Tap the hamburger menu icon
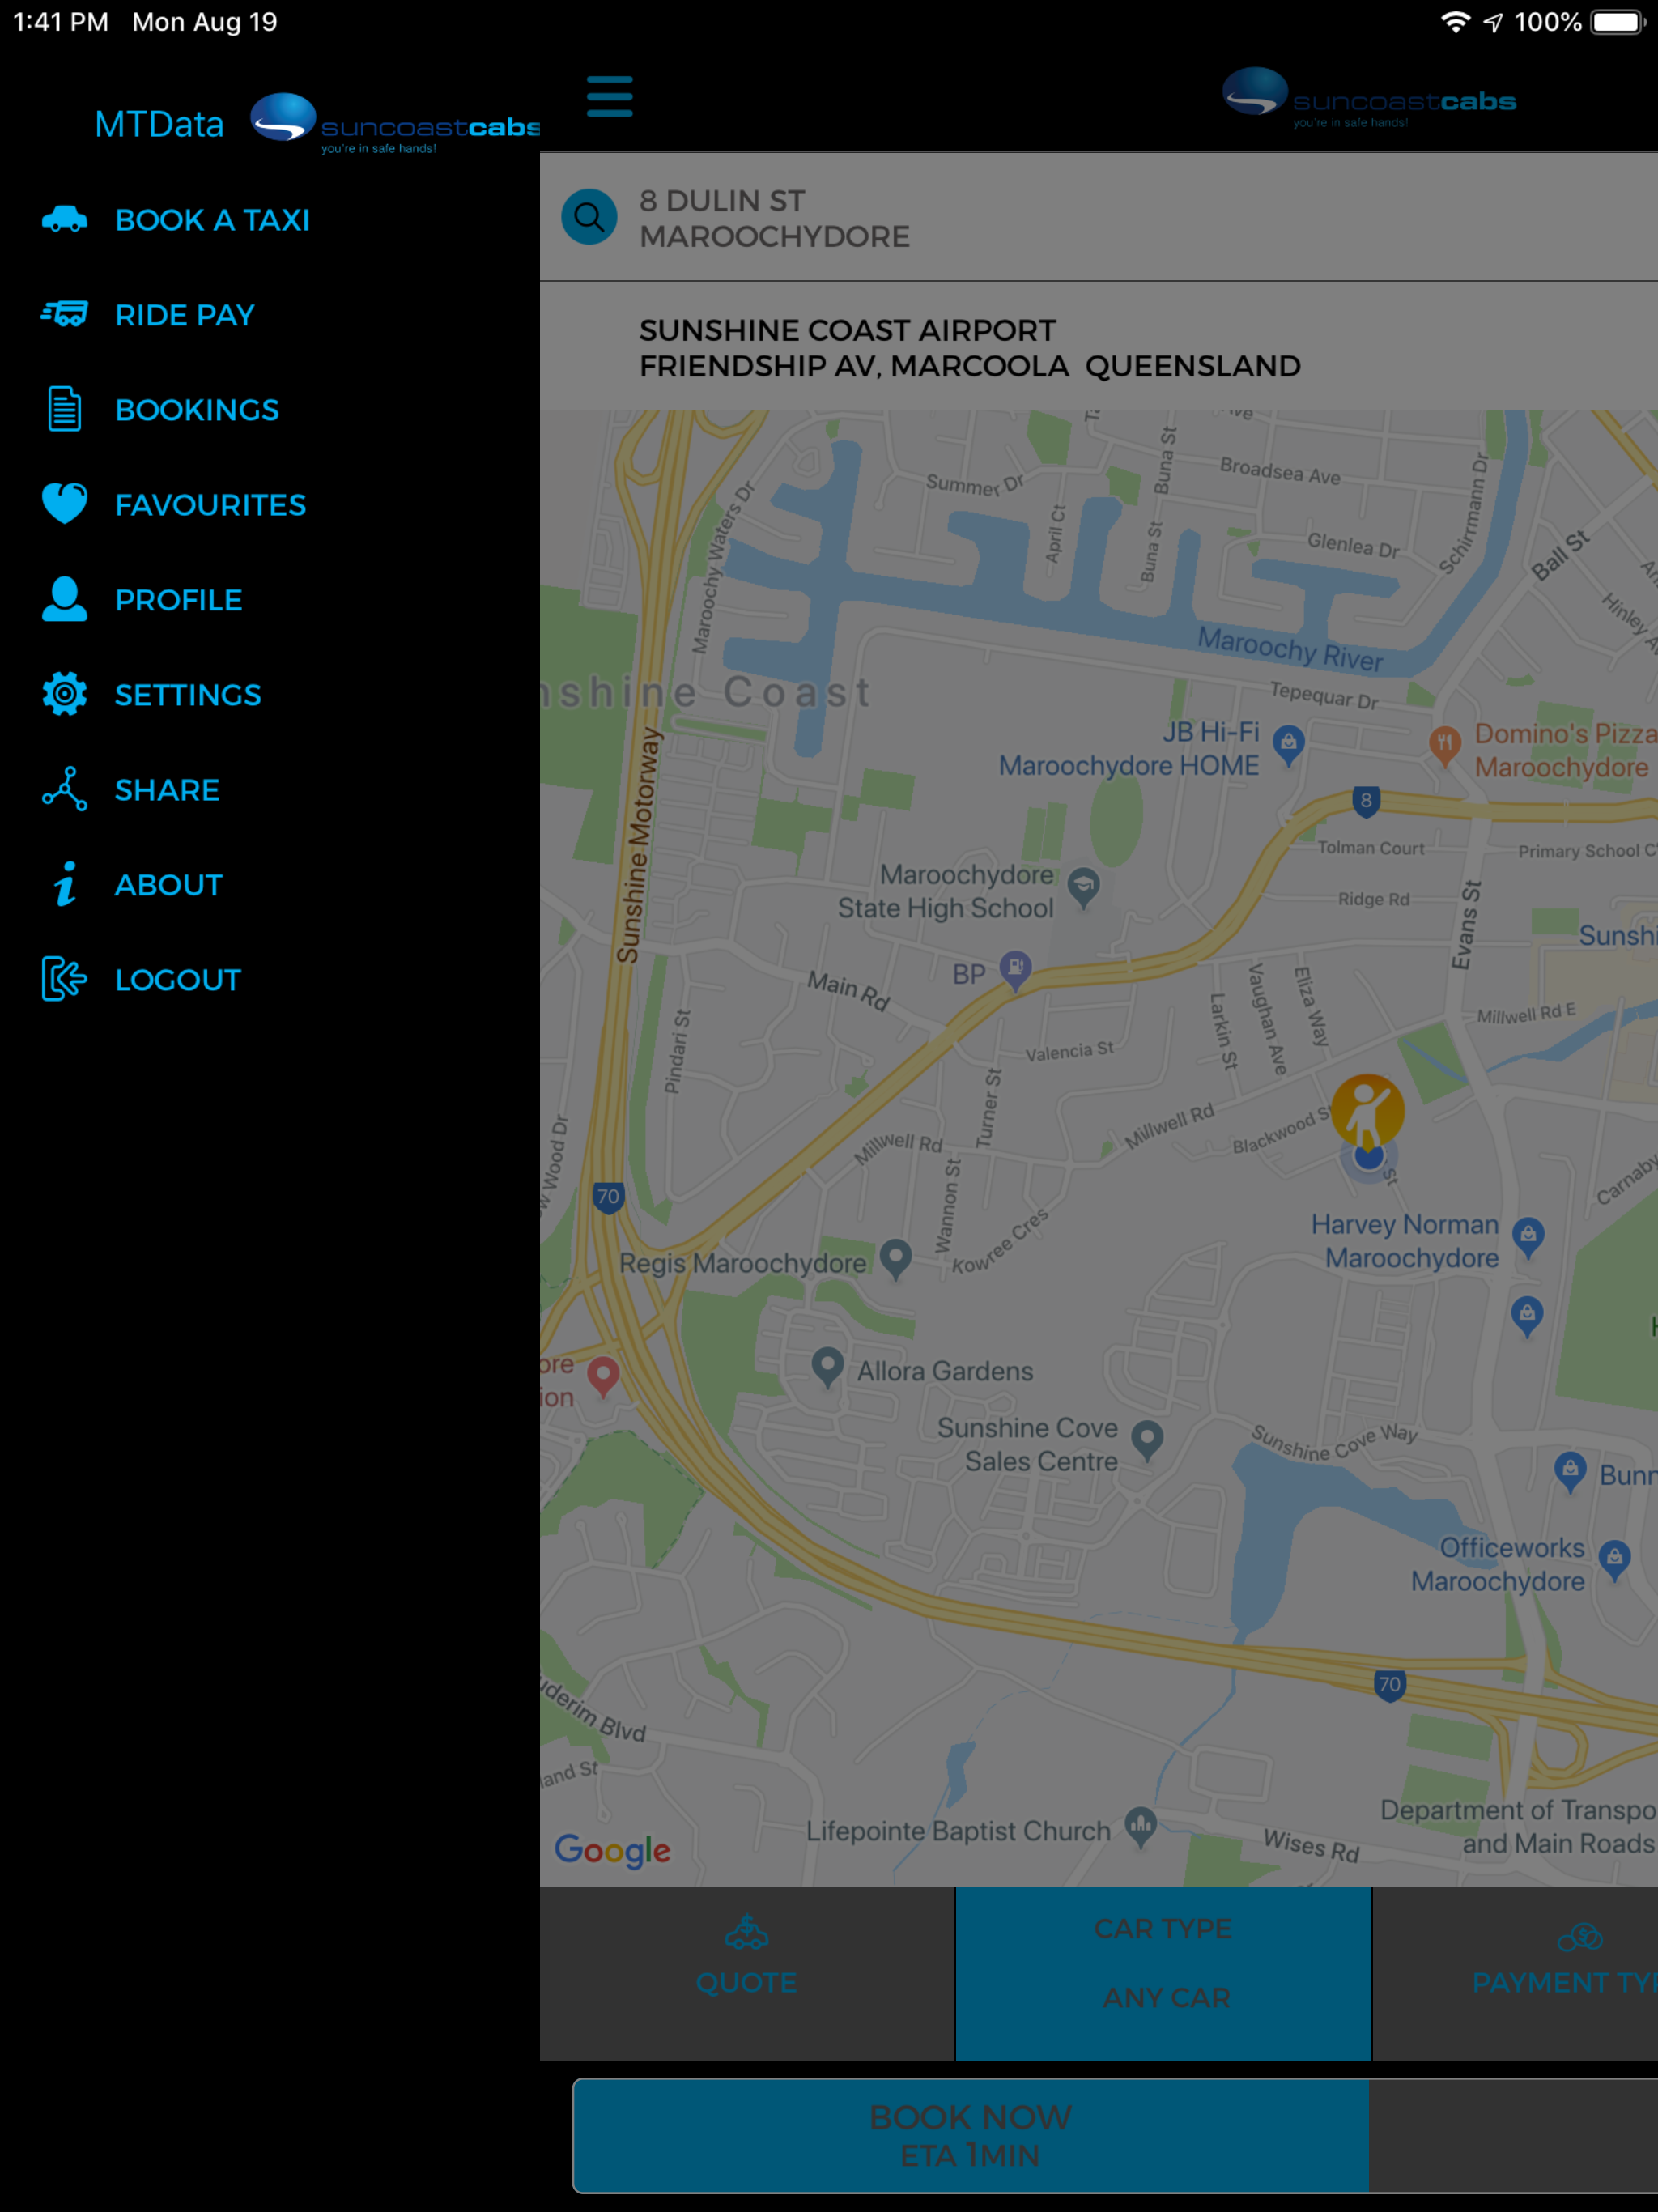Screen dimensions: 1658x2212 coord(609,96)
